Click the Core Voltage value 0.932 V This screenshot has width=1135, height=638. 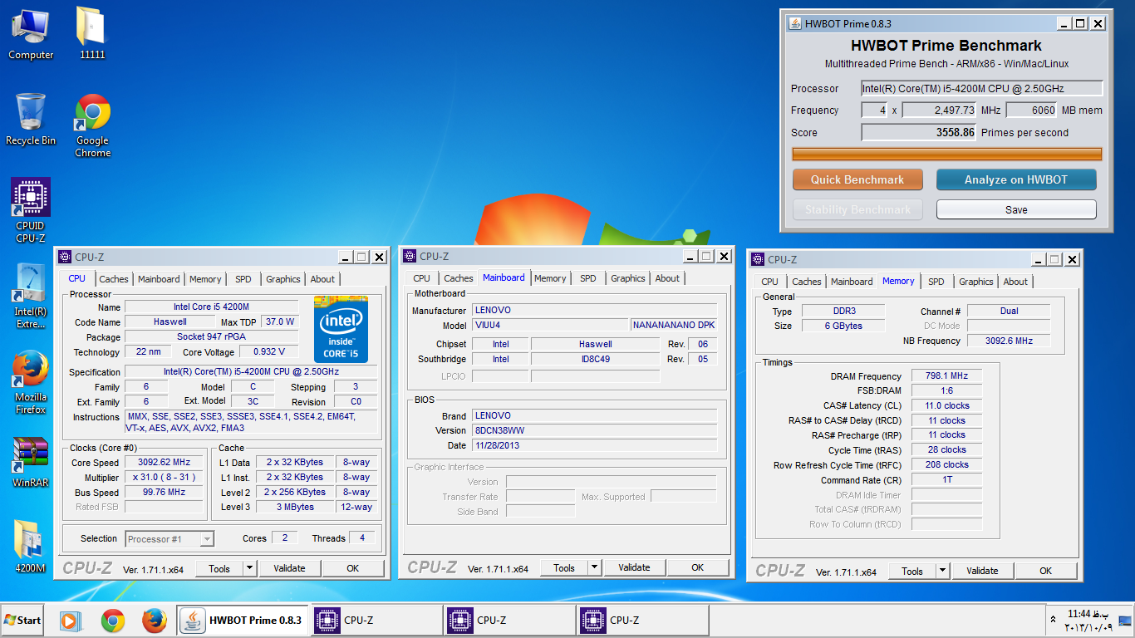pos(268,352)
